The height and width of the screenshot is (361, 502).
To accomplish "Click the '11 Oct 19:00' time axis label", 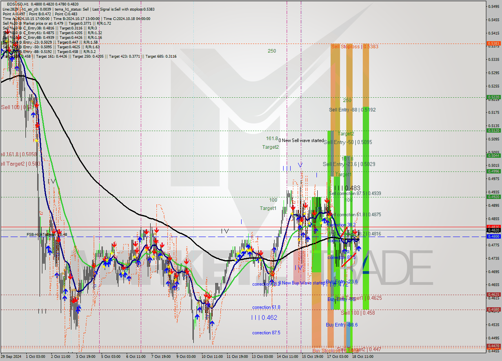I will pos(237,357).
